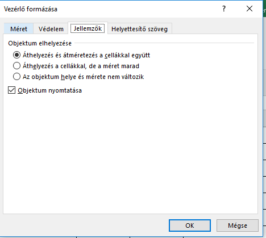266x238 pixels.
Task: Untick the Objektum nyomtatása checkbox square
Action: 11,90
